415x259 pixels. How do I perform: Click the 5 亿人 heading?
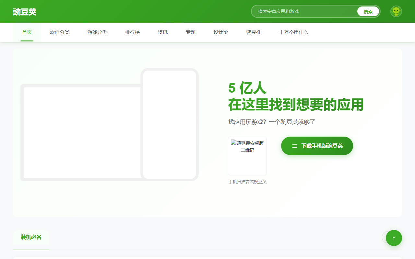[247, 87]
